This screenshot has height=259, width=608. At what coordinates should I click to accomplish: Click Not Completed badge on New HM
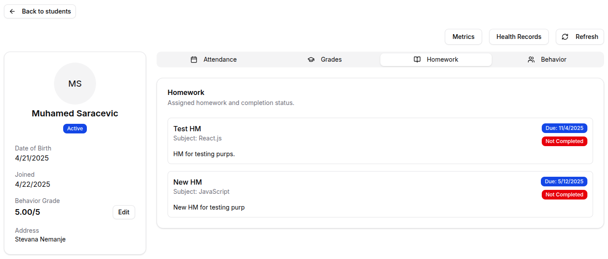coord(564,195)
